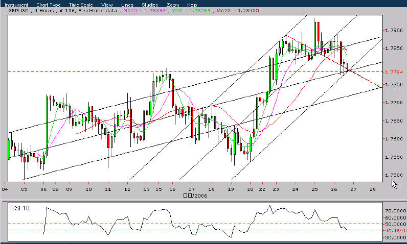407x244 pixels.
Task: Click the 1.7650 price axis label
Action: click(394, 120)
